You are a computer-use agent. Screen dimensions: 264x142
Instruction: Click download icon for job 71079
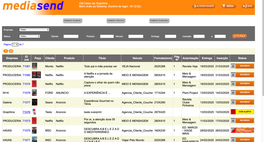tap(233, 92)
